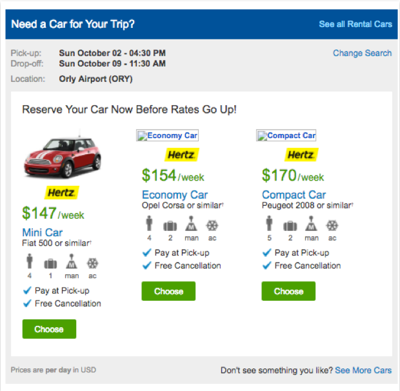Click the Hertz logo above the $154 price
This screenshot has height=391, width=400.
tap(181, 155)
